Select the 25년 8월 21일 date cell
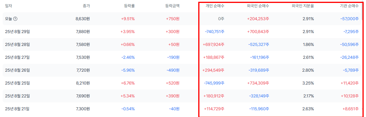Image resolution: width=366 pixels, height=117 pixels. coord(17,109)
